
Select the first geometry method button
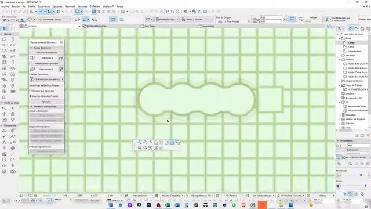(78, 19)
